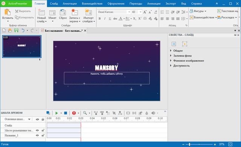Click the bulleted list icon
This screenshot has height=147, width=241.
click(x=168, y=12)
